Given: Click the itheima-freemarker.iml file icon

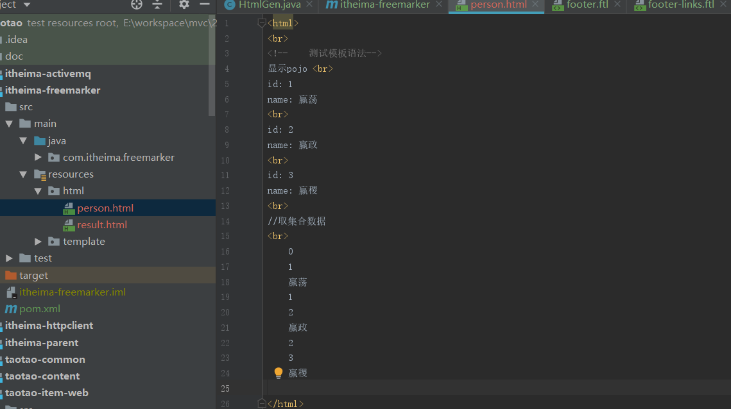Looking at the screenshot, I should (11, 292).
